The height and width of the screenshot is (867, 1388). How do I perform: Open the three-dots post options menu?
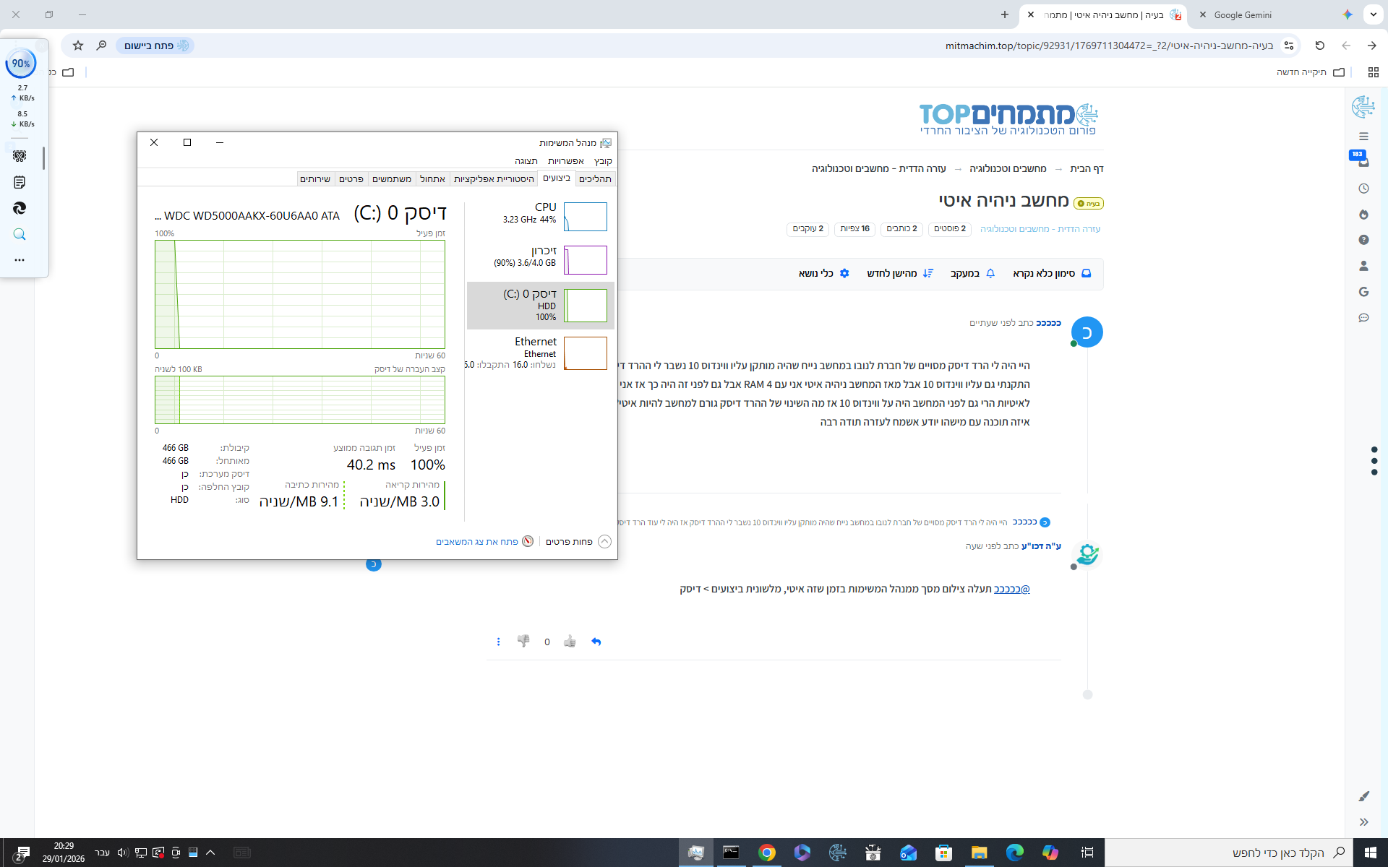(498, 642)
